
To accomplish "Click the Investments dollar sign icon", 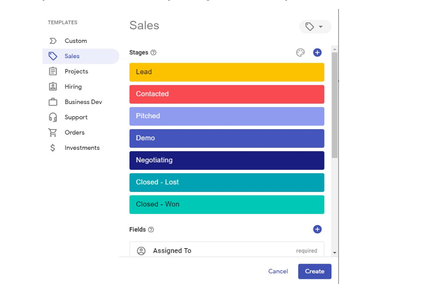I will [53, 148].
